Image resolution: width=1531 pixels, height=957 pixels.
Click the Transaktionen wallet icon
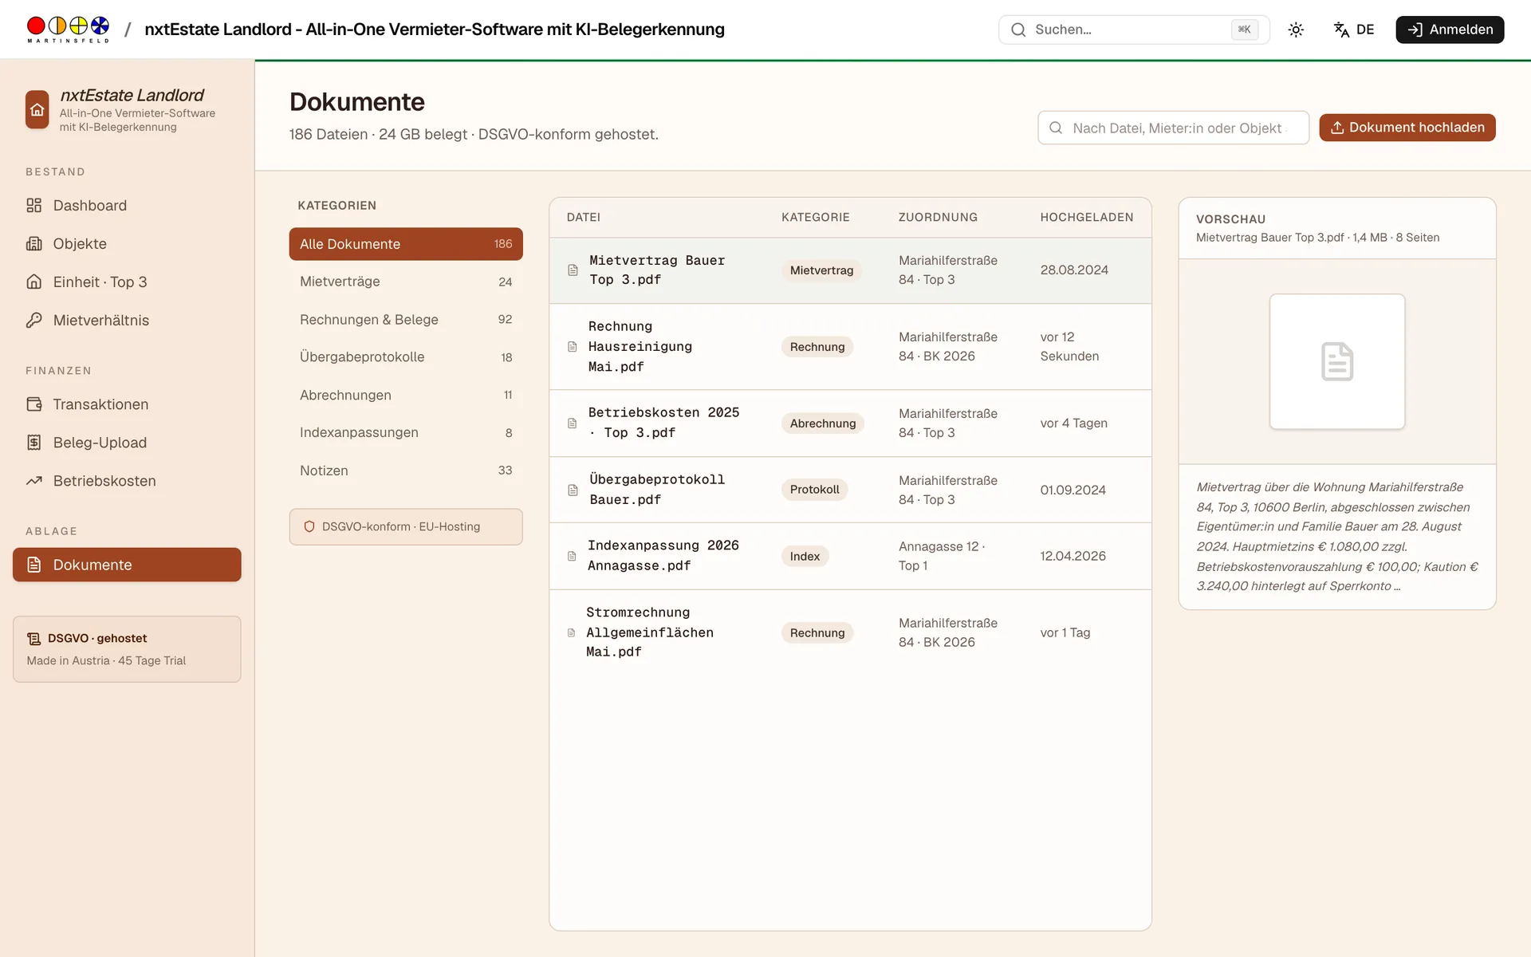point(33,404)
